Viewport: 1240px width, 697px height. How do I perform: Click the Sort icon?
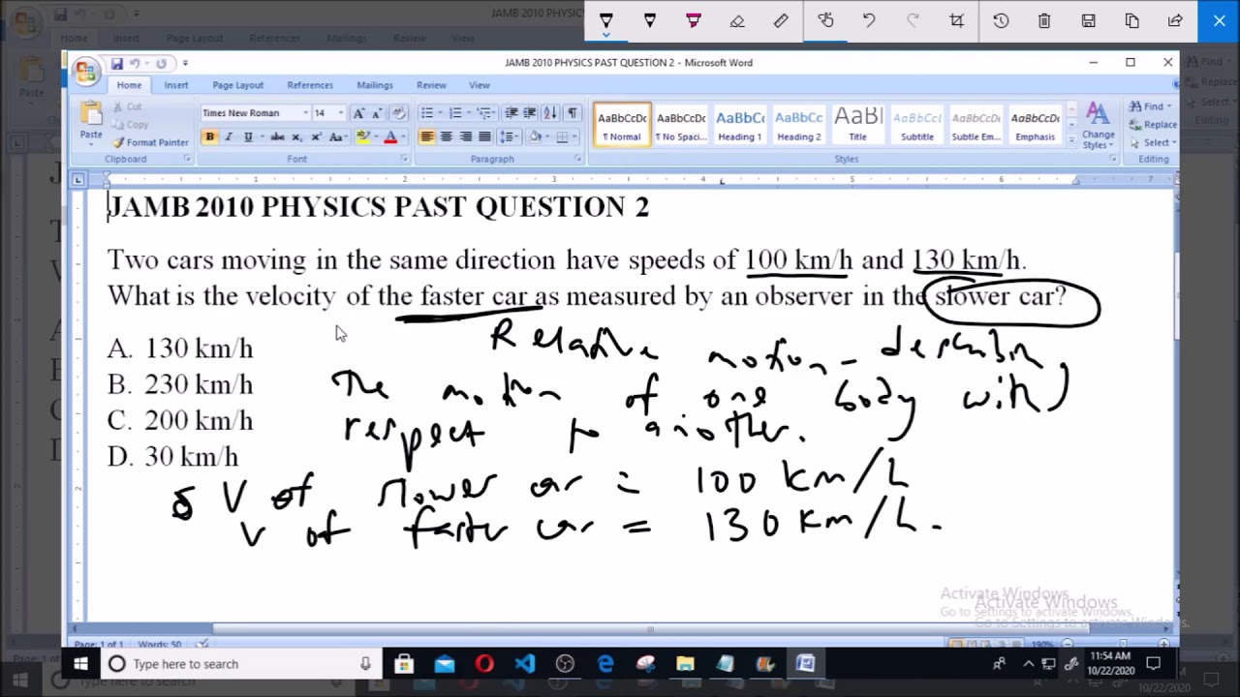[x=549, y=113]
